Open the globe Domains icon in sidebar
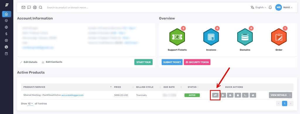The width and height of the screenshot is (300, 114). coord(6,27)
